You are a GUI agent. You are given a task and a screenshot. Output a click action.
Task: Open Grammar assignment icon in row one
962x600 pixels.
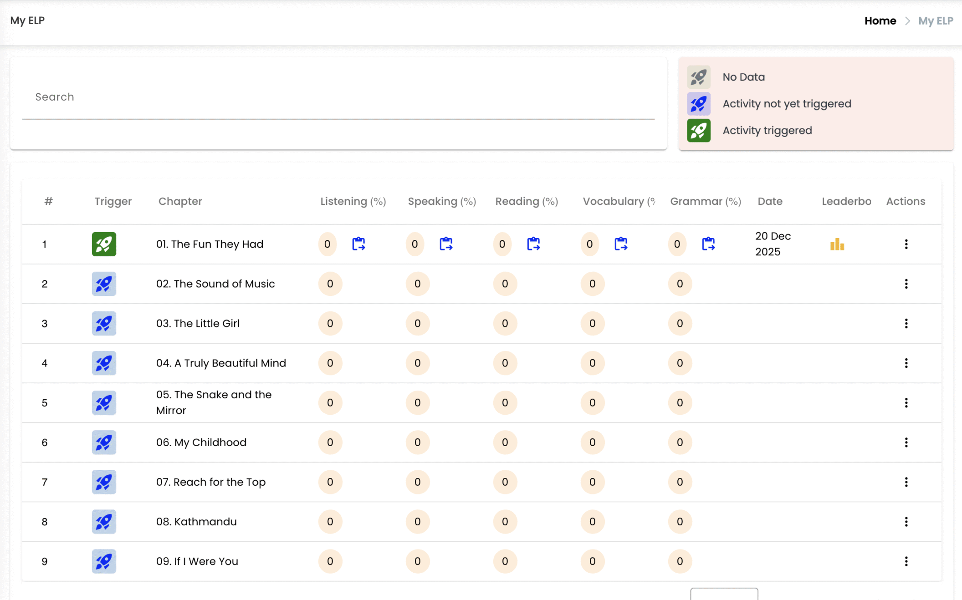click(708, 244)
